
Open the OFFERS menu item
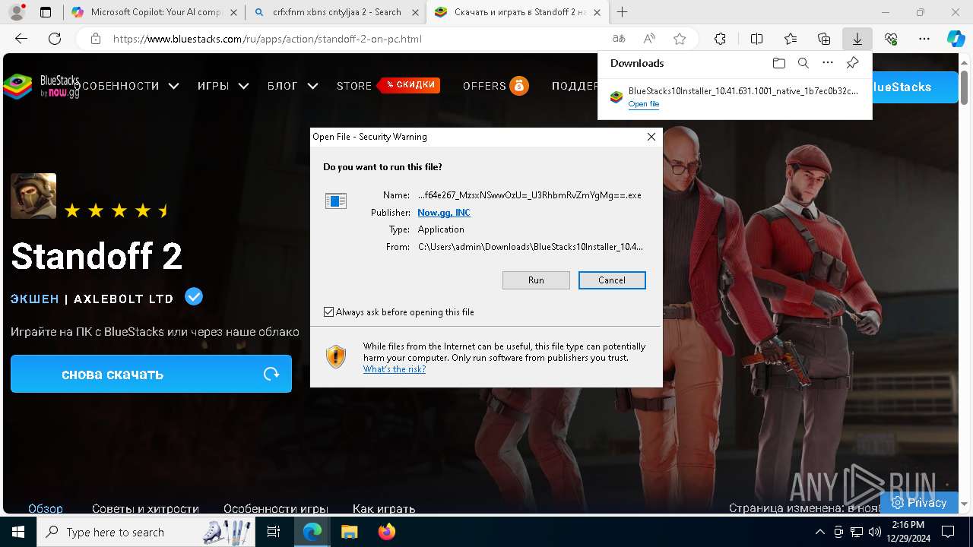[484, 86]
